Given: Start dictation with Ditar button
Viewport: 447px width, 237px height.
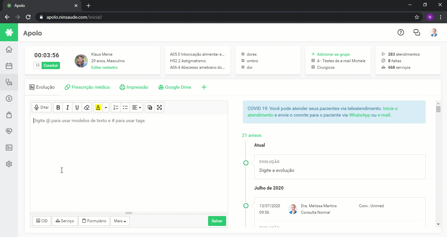Looking at the screenshot, I should [42, 107].
